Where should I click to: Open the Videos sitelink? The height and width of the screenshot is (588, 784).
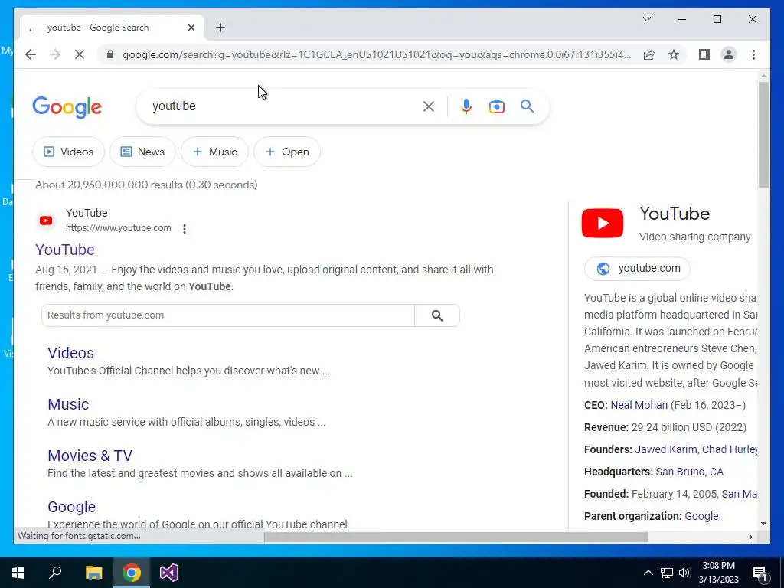[70, 353]
